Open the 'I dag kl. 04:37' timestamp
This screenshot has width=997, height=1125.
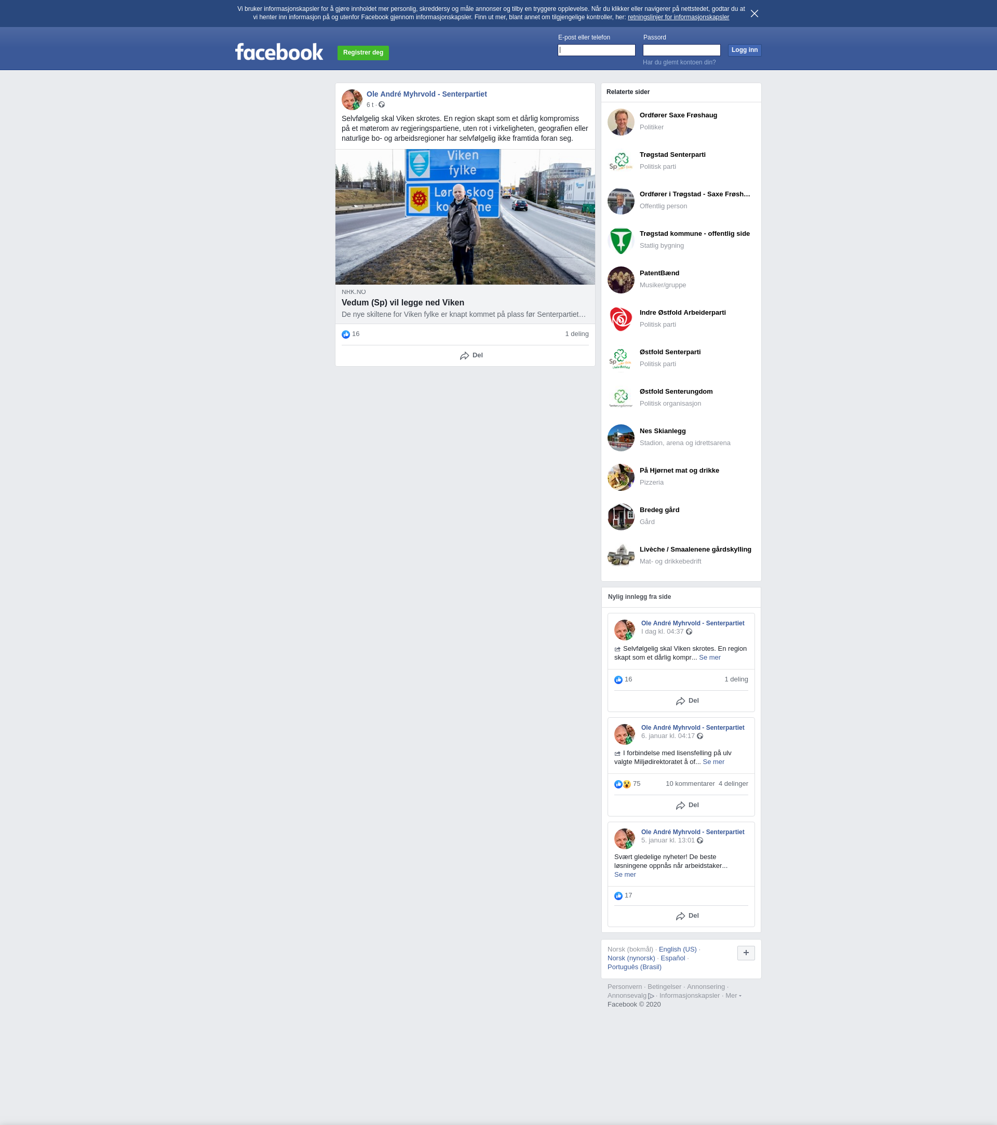click(x=662, y=632)
